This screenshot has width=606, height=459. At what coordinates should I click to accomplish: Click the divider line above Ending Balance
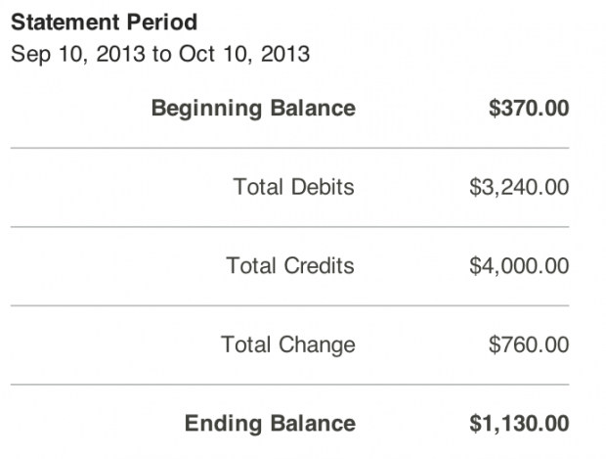(x=289, y=385)
